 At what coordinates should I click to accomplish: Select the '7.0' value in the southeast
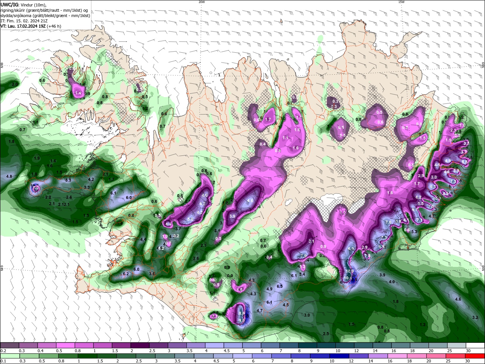coord(388,222)
